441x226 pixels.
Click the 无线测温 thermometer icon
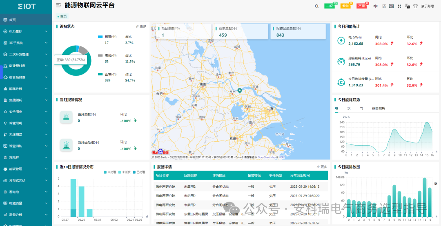click(5, 135)
